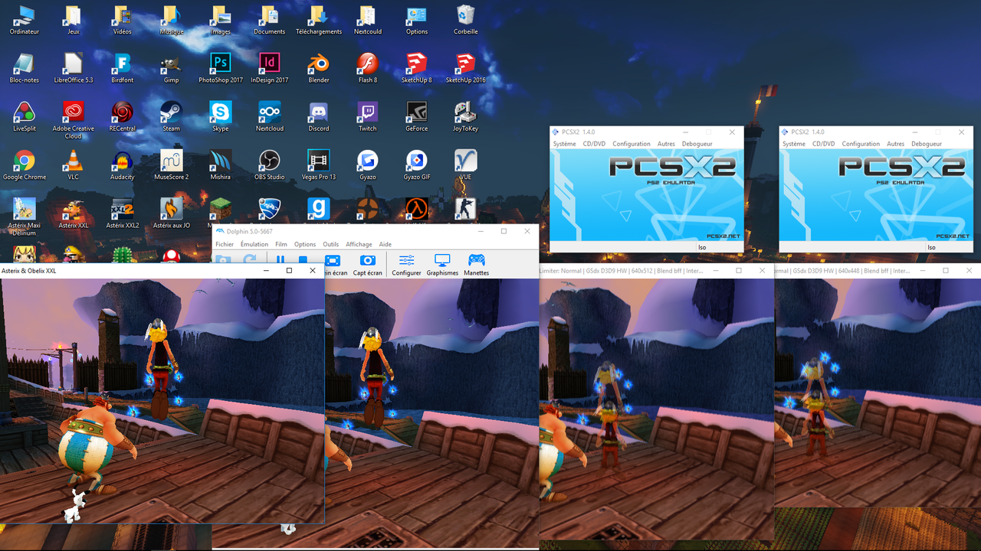Screen dimensions: 981x551
Task: Select JoyToKey desktop shortcut
Action: click(x=465, y=116)
